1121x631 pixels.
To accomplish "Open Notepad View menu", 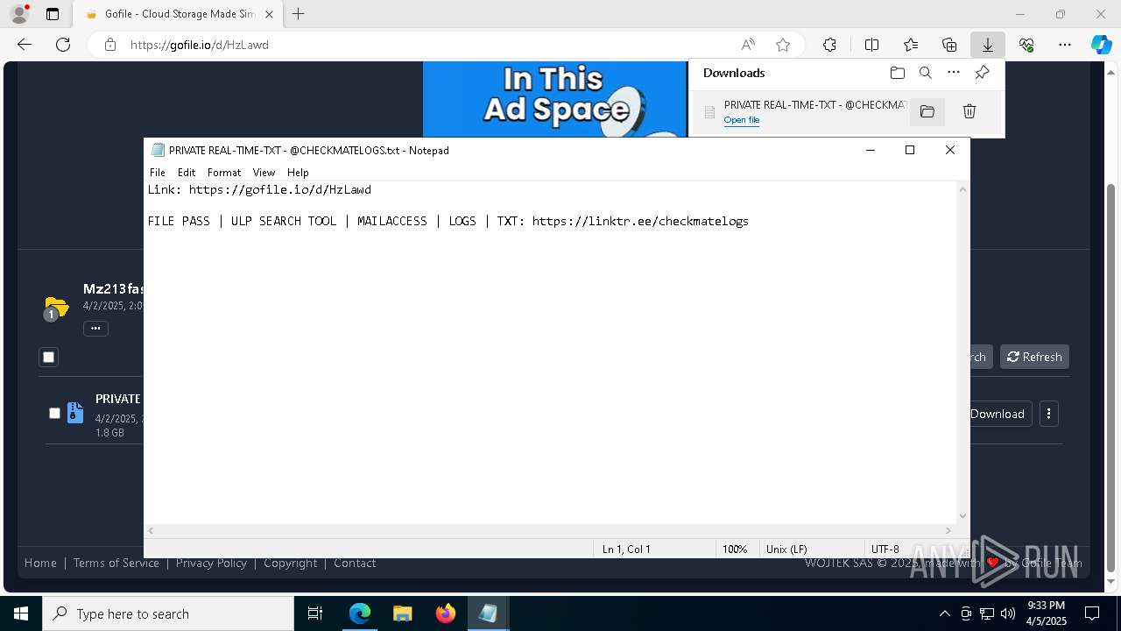I will (x=264, y=173).
